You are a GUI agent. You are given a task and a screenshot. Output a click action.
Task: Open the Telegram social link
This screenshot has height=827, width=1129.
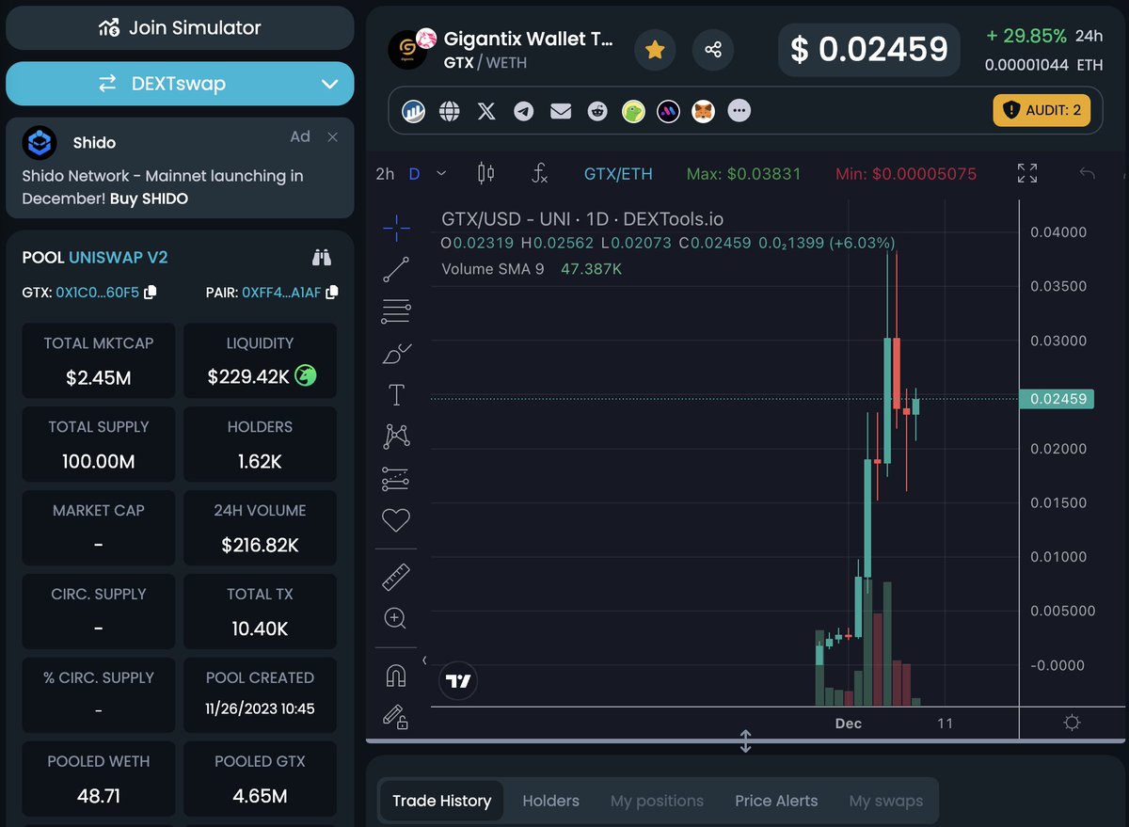[523, 110]
